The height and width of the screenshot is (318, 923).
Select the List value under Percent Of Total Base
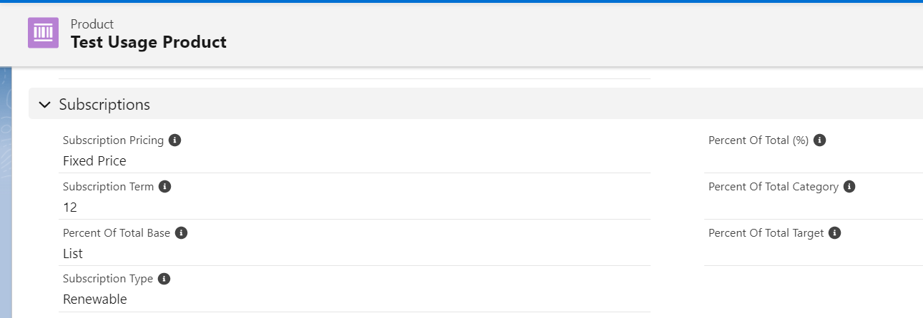coord(73,254)
